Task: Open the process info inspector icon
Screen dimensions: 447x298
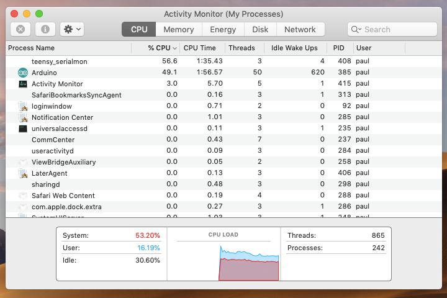Action: coord(45,29)
